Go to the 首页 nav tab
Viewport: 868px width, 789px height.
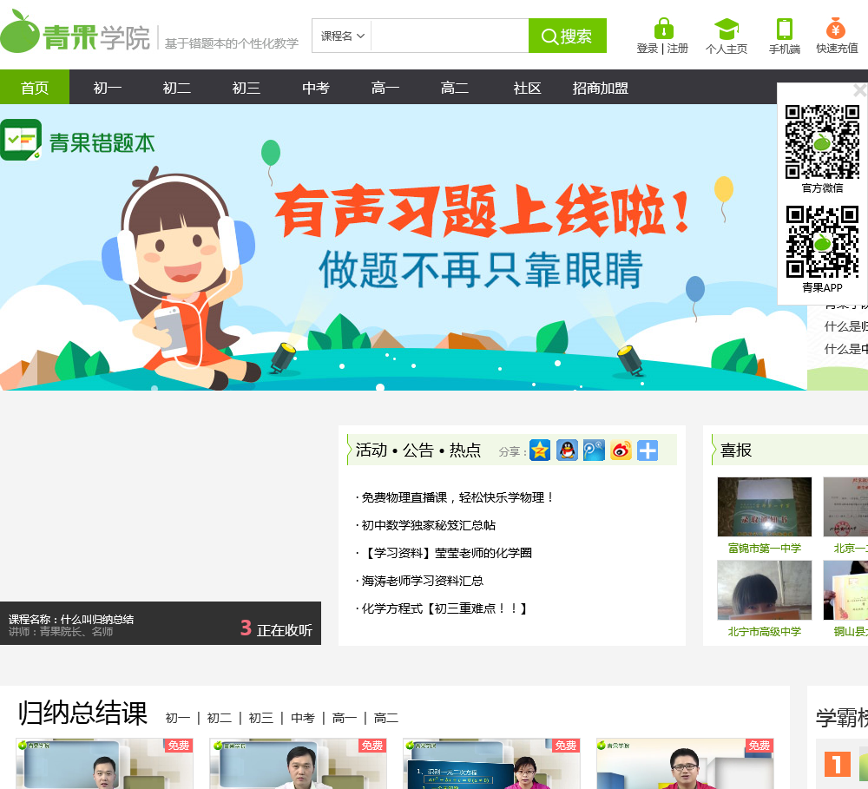click(35, 88)
